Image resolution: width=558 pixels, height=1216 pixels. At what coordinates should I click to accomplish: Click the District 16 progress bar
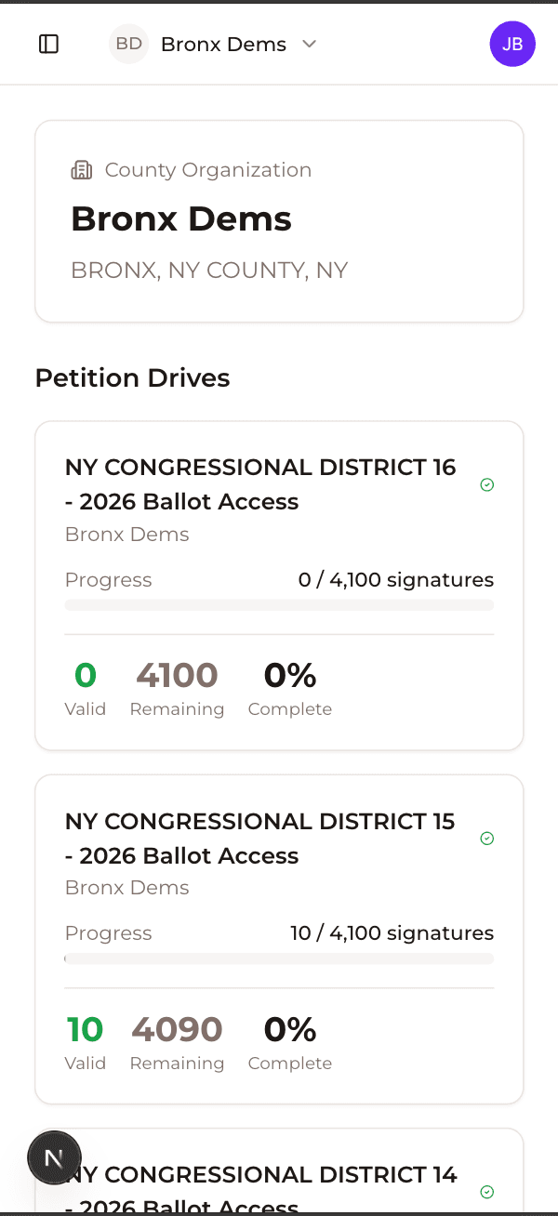tap(279, 605)
